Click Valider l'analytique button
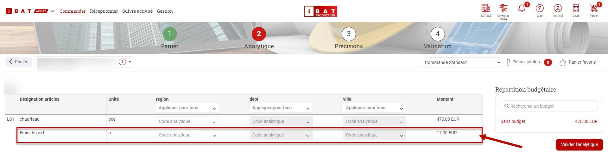Screen dimensions: 608x159 (x=579, y=144)
